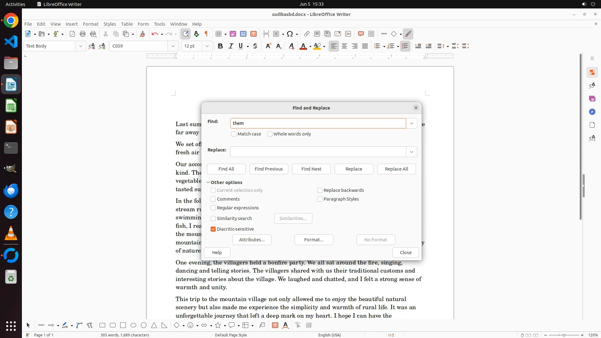Click the Center Horizontally alignment icon

pyautogui.click(x=344, y=46)
